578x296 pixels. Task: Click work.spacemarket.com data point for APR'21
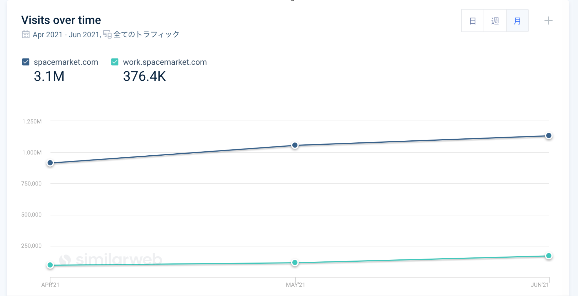coord(50,265)
